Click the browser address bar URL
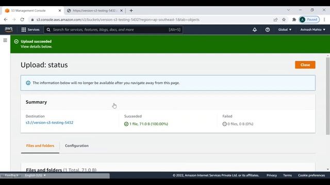 118,20
